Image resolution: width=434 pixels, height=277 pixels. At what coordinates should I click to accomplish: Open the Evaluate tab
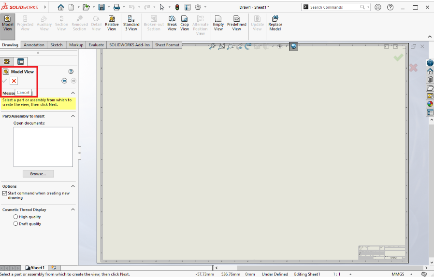pos(96,45)
